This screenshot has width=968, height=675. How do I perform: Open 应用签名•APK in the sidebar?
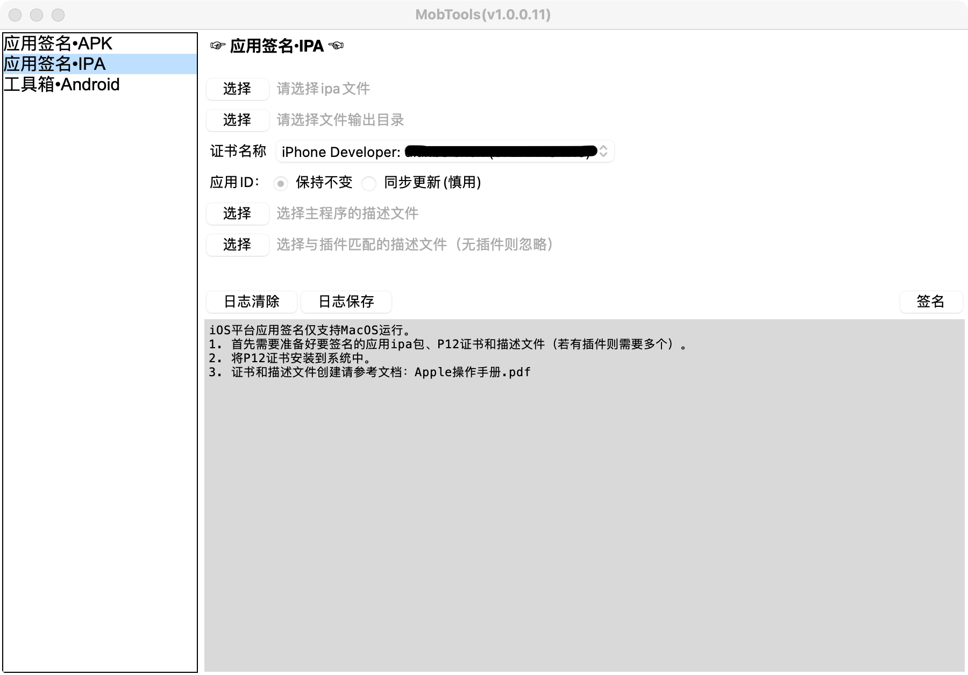[100, 44]
